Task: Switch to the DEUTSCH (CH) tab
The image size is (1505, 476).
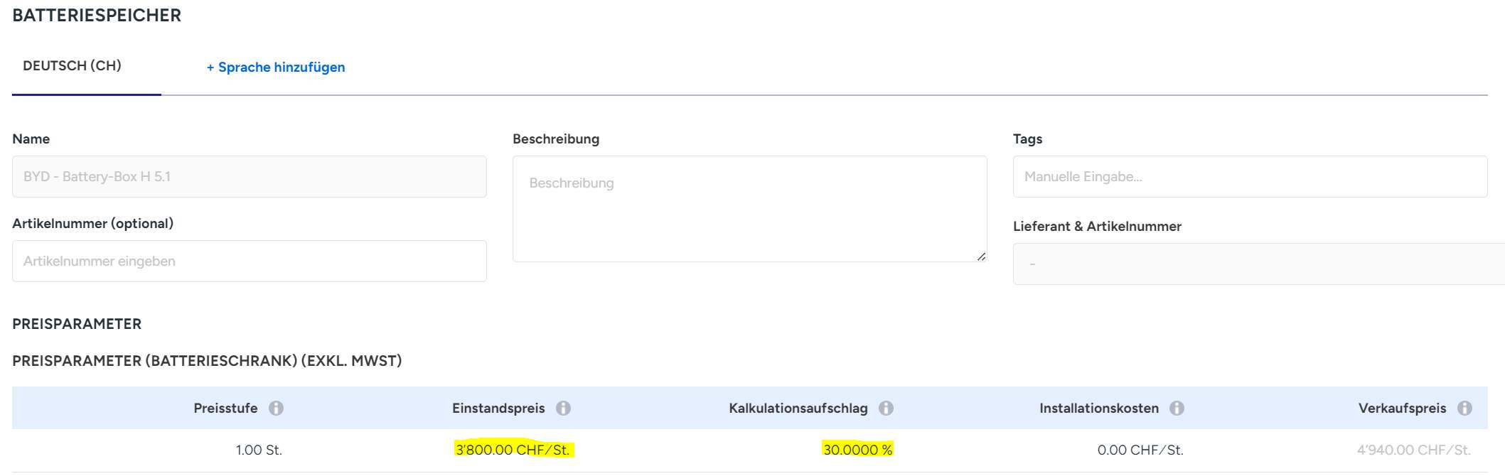Action: pos(73,66)
